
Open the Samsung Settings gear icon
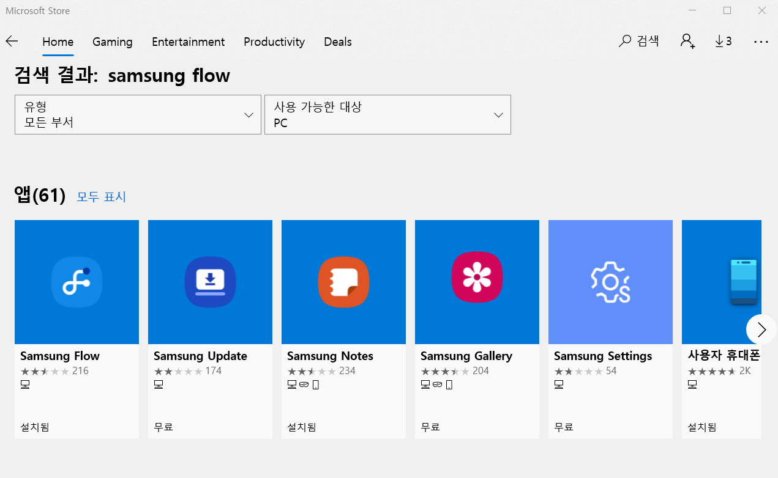(x=610, y=282)
